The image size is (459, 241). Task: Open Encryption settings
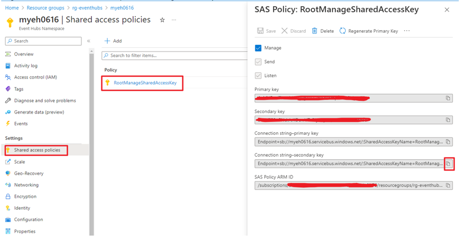pos(25,196)
